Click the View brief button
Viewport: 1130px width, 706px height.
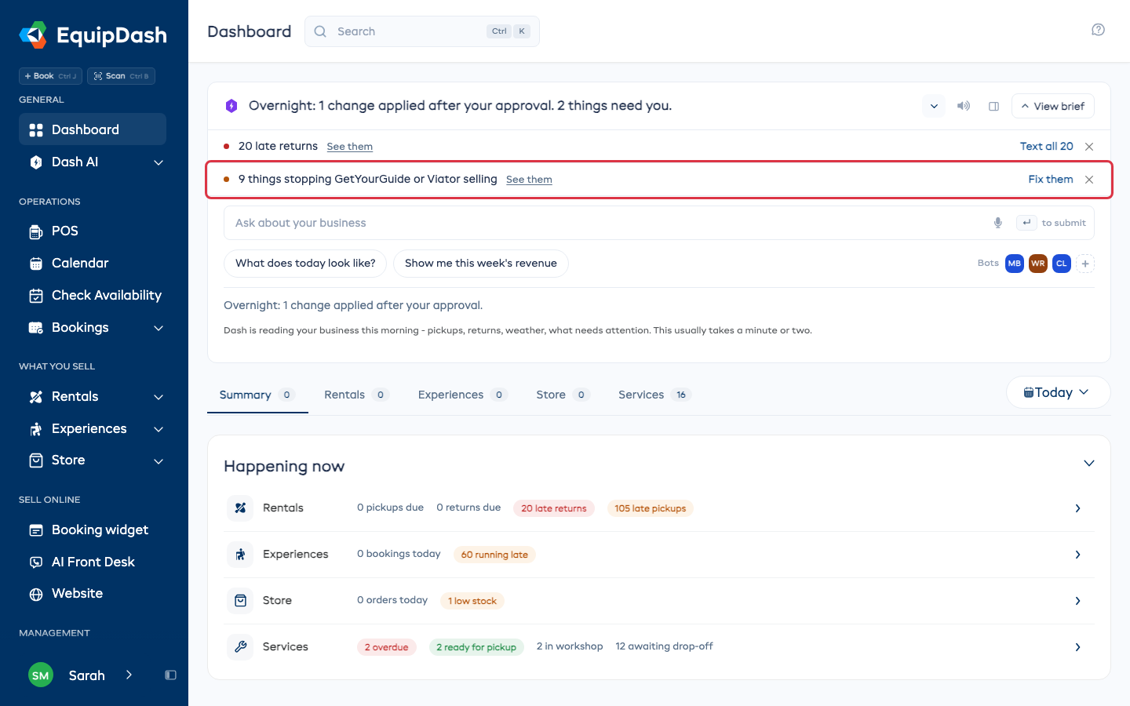(x=1053, y=106)
